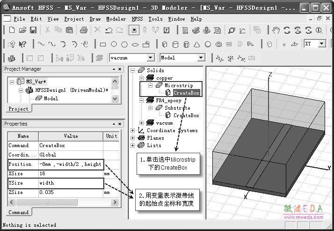Click Properties panel right scroll arrow
The width and height of the screenshot is (334, 231).
(x=115, y=202)
